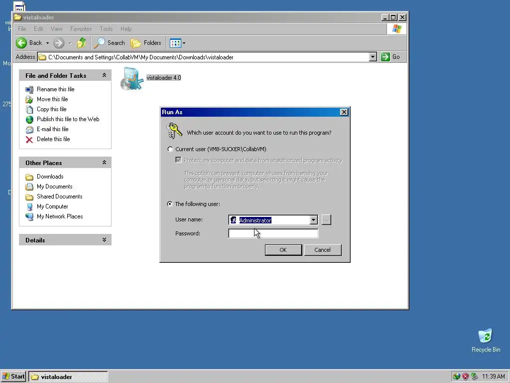This screenshot has width=510, height=383.
Task: Open the Favorites menu
Action: 81,28
